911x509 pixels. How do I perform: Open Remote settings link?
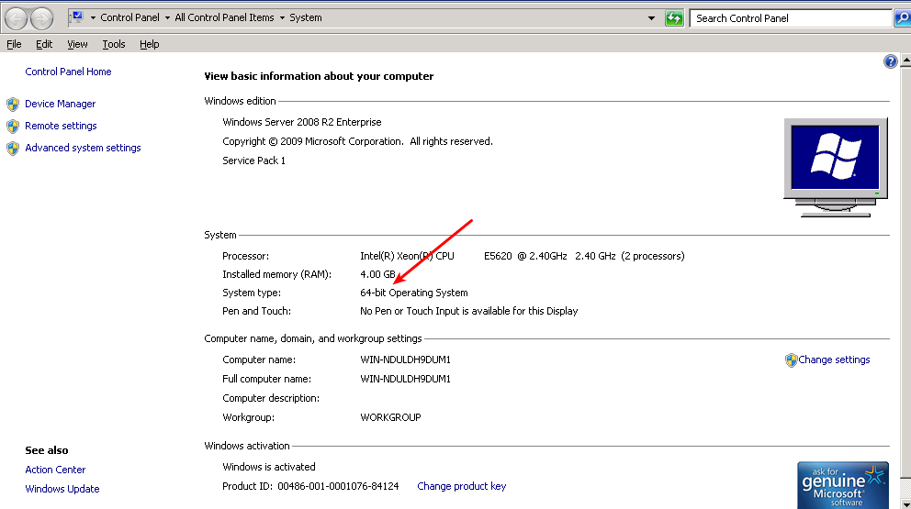coord(61,126)
